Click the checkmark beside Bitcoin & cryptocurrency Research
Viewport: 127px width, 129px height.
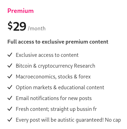tap(10, 66)
